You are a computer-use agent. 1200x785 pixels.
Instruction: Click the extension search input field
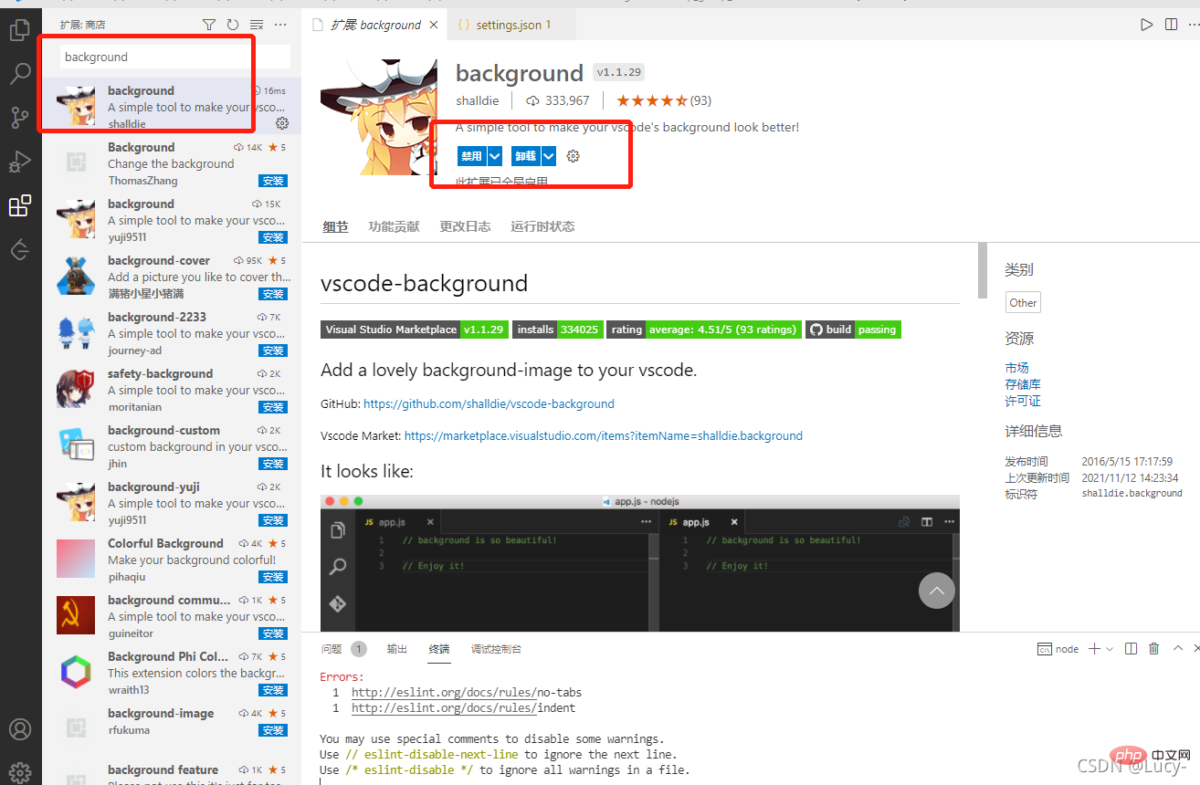[x=174, y=57]
